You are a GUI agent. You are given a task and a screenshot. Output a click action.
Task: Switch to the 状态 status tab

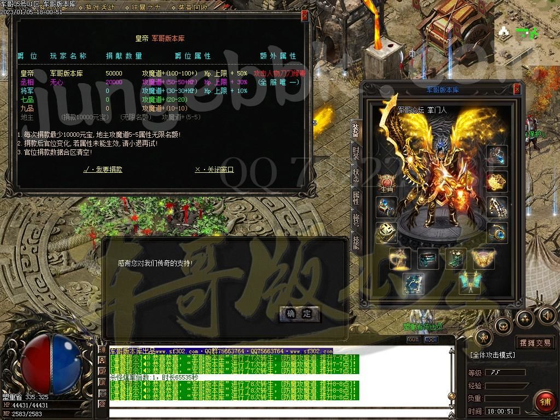pos(355,176)
